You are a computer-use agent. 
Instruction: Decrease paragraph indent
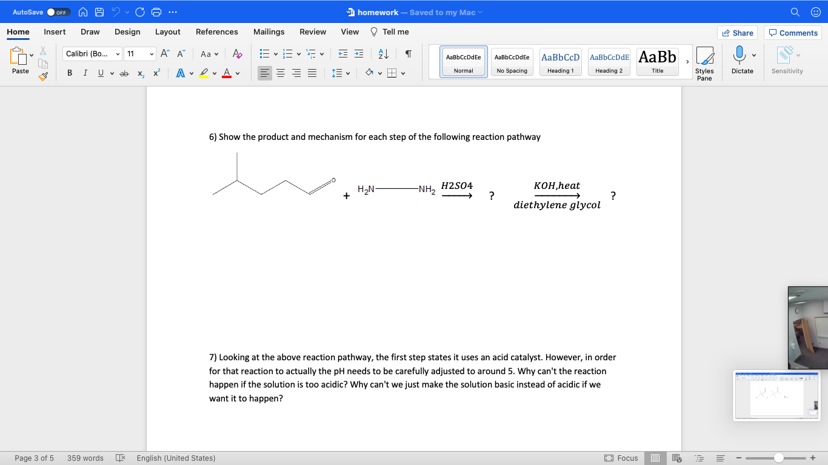(x=343, y=54)
